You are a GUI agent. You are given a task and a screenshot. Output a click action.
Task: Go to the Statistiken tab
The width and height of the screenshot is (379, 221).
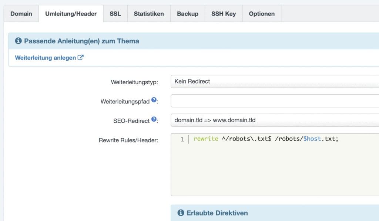(149, 14)
